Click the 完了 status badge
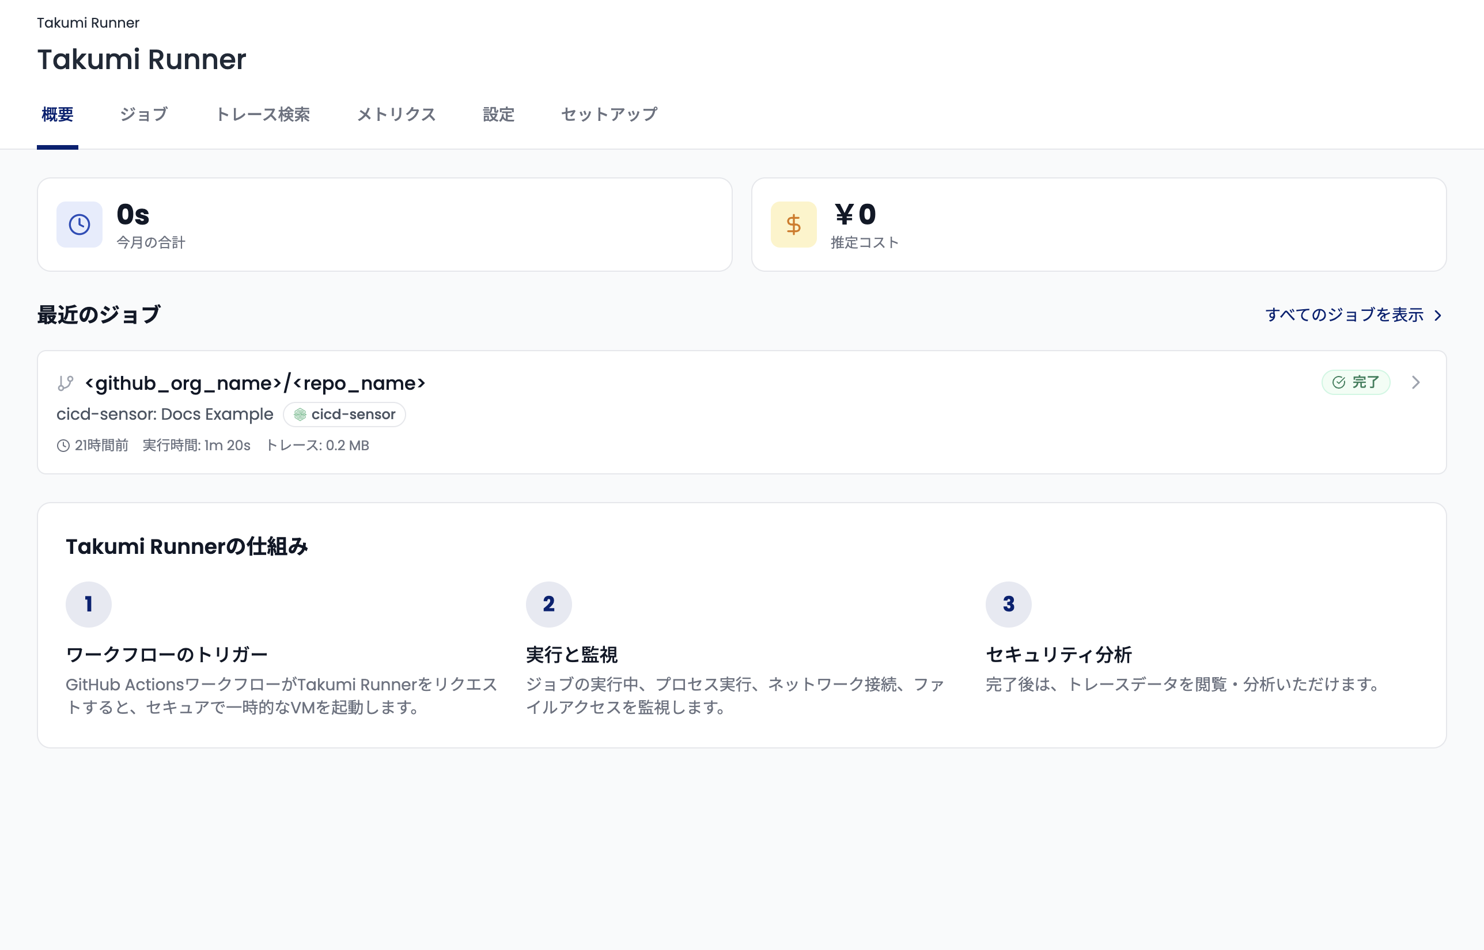This screenshot has height=950, width=1484. [1356, 382]
